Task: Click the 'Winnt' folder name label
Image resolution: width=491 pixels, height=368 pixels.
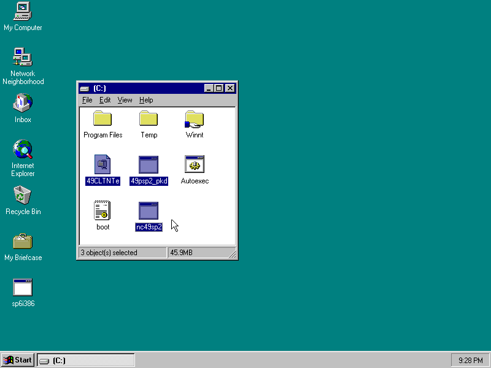Action: 195,135
